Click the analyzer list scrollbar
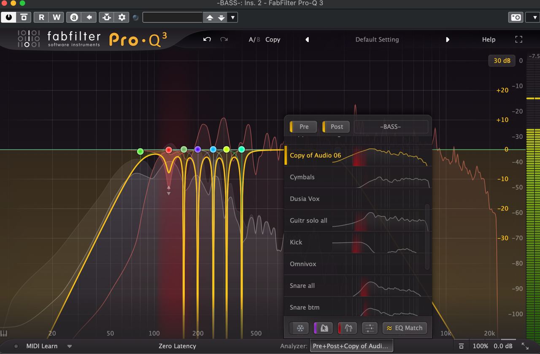The image size is (540, 354). tap(427, 237)
